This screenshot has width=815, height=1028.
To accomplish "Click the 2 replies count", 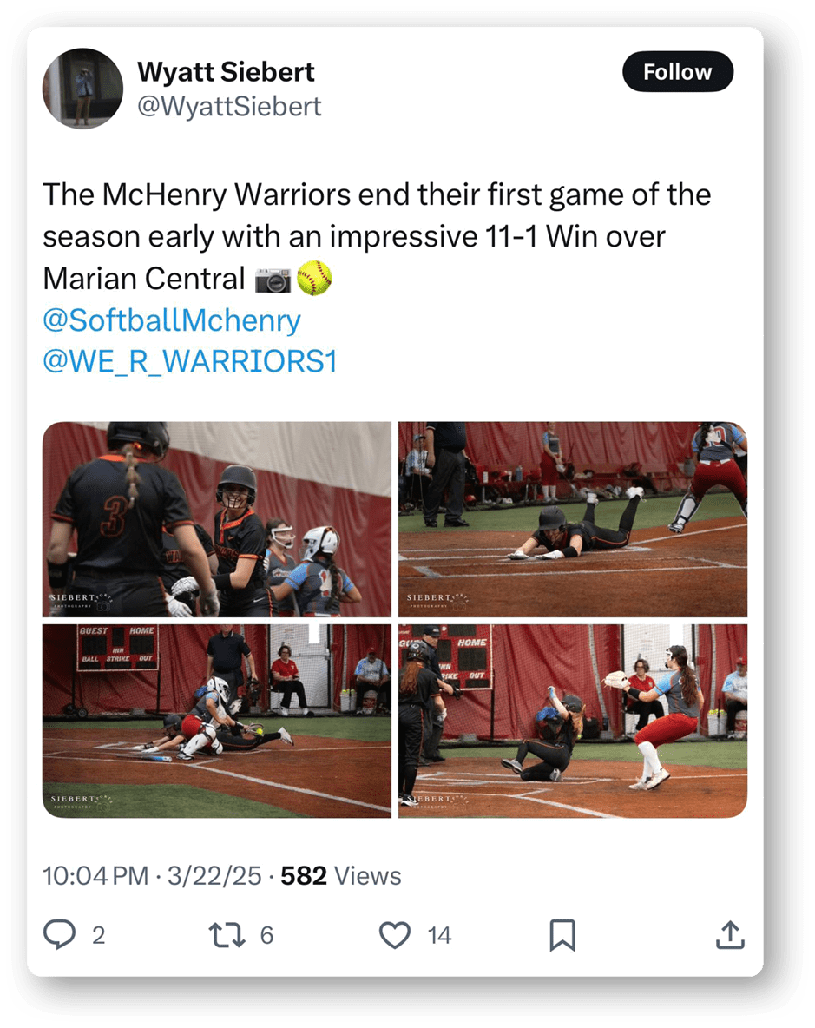I will click(99, 936).
